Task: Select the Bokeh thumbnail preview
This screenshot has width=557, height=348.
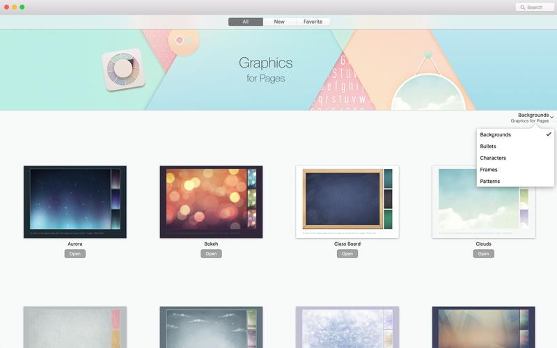Action: pyautogui.click(x=211, y=202)
